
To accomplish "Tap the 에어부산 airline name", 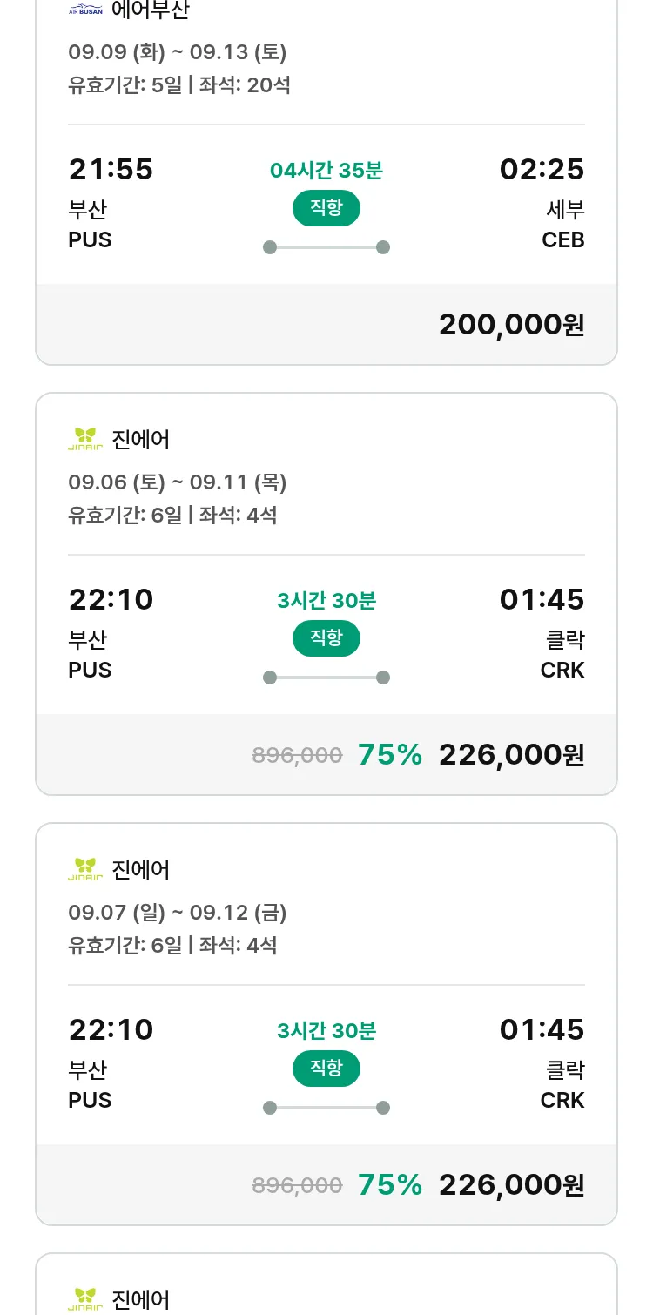I will (x=150, y=10).
